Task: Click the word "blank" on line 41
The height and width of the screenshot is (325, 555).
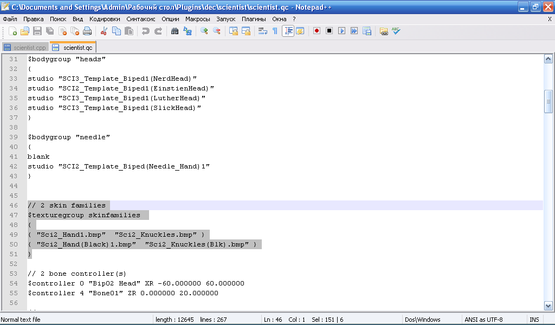Action: tap(38, 157)
